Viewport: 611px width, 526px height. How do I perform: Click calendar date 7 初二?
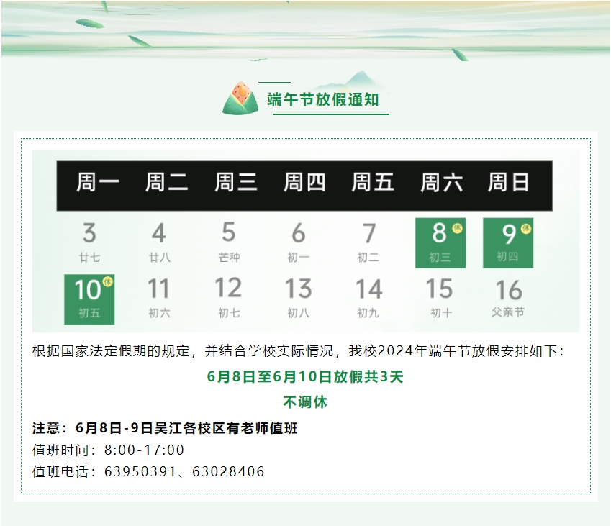point(368,242)
